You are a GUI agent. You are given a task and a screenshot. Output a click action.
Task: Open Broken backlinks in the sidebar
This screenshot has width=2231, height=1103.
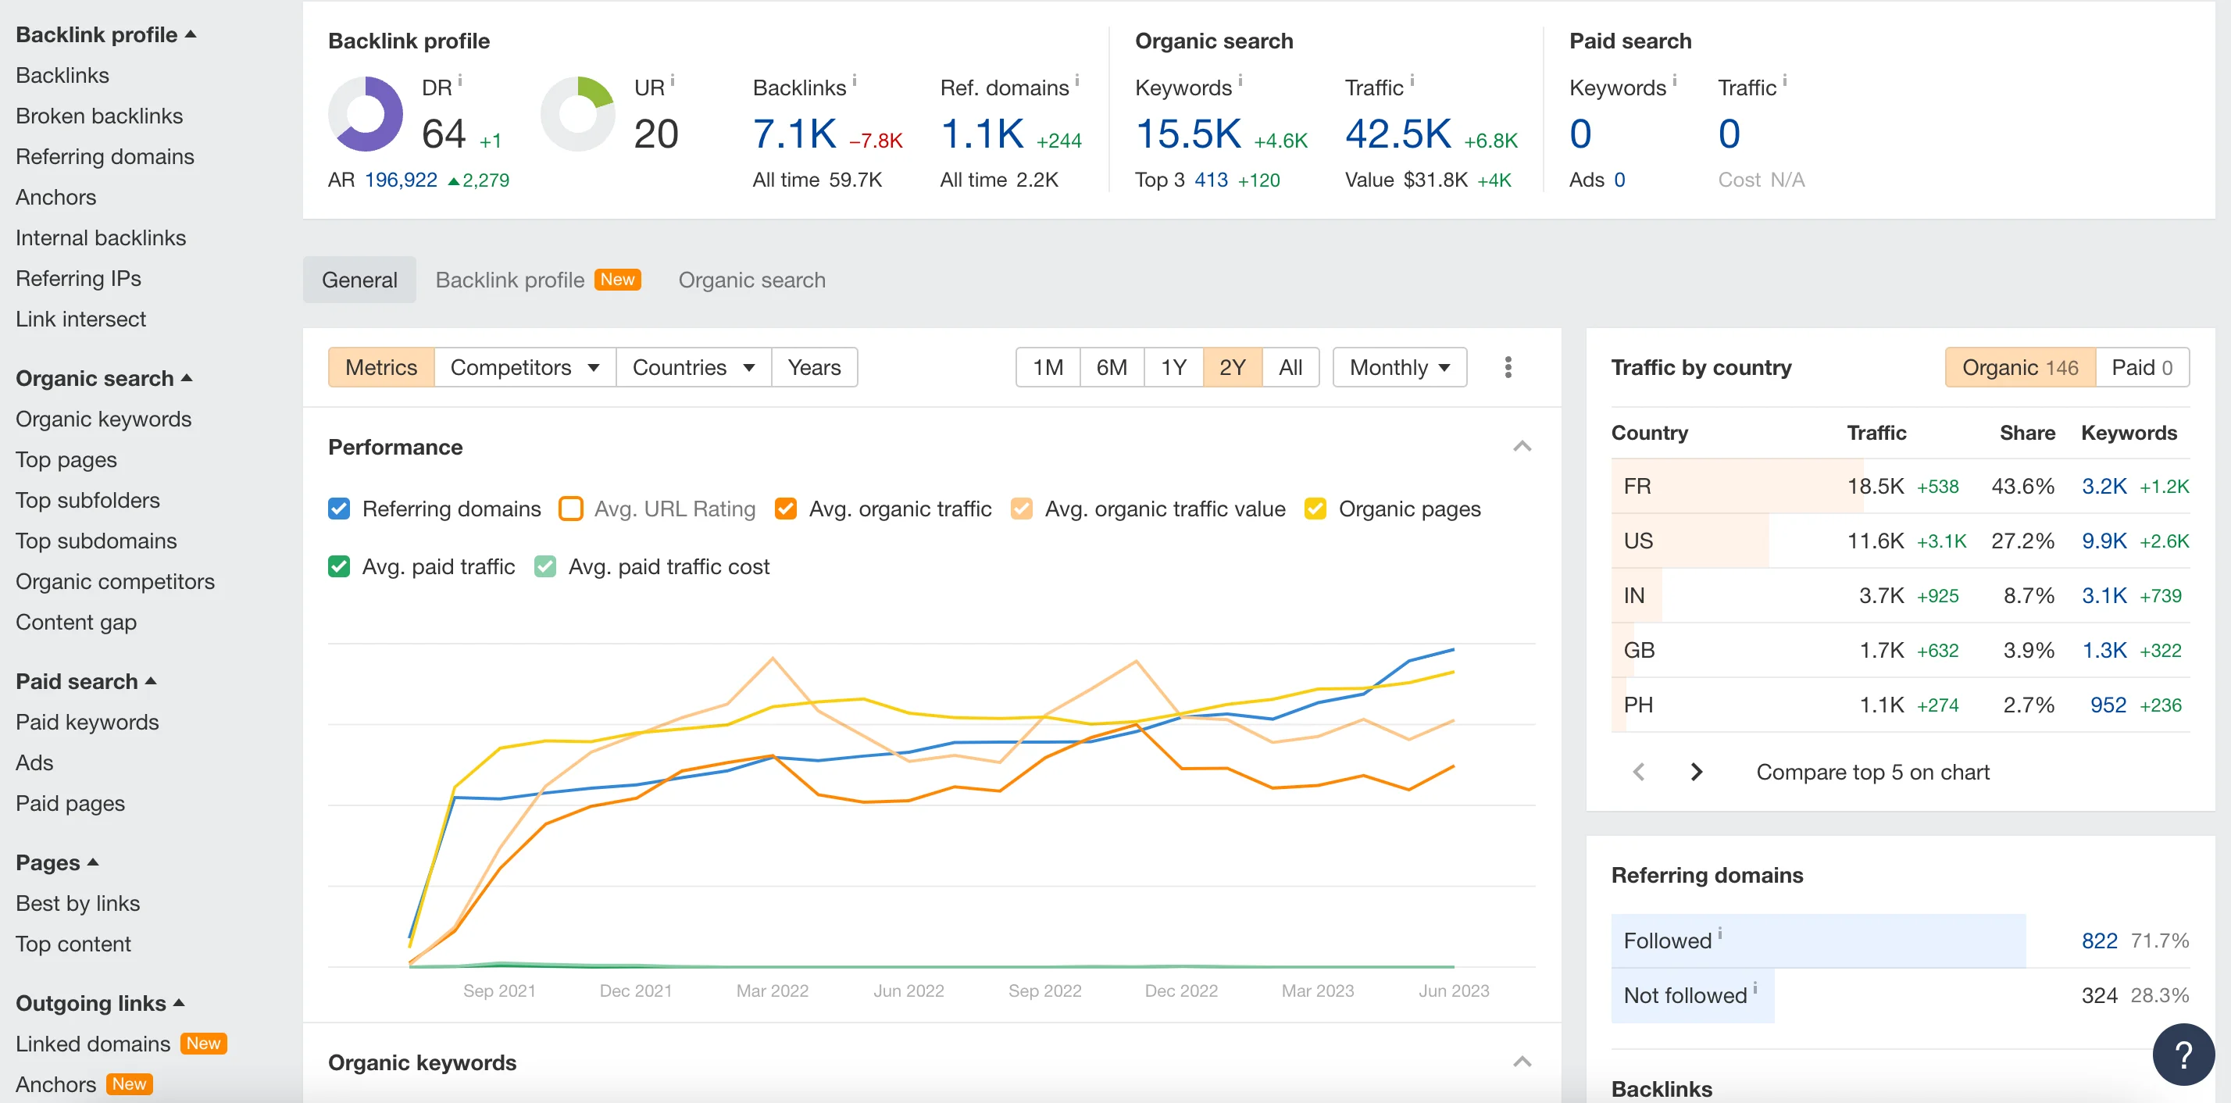click(98, 116)
